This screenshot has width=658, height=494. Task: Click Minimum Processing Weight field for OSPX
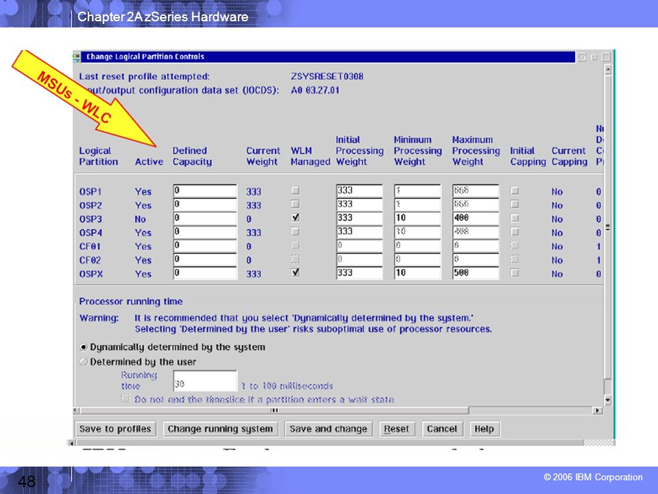pyautogui.click(x=417, y=273)
